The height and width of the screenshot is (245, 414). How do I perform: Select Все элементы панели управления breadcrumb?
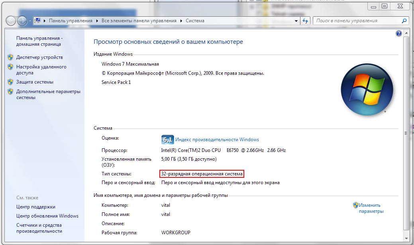(x=139, y=21)
